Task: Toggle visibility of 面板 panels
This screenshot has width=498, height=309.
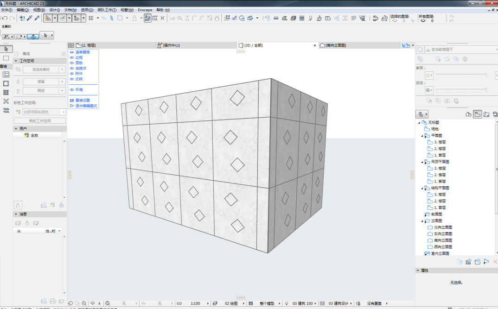Action: [x=72, y=63]
